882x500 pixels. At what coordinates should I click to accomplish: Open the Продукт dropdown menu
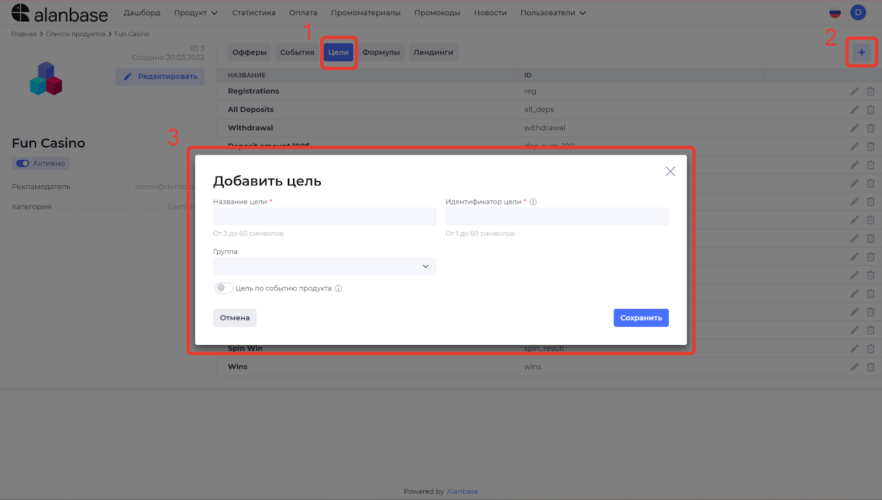195,12
